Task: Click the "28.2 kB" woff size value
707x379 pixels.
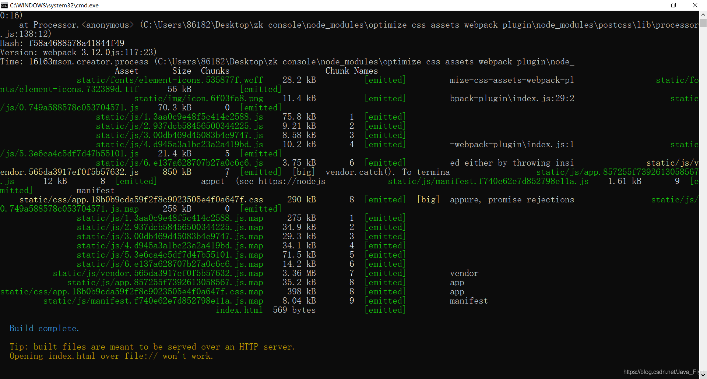Action: coord(299,80)
